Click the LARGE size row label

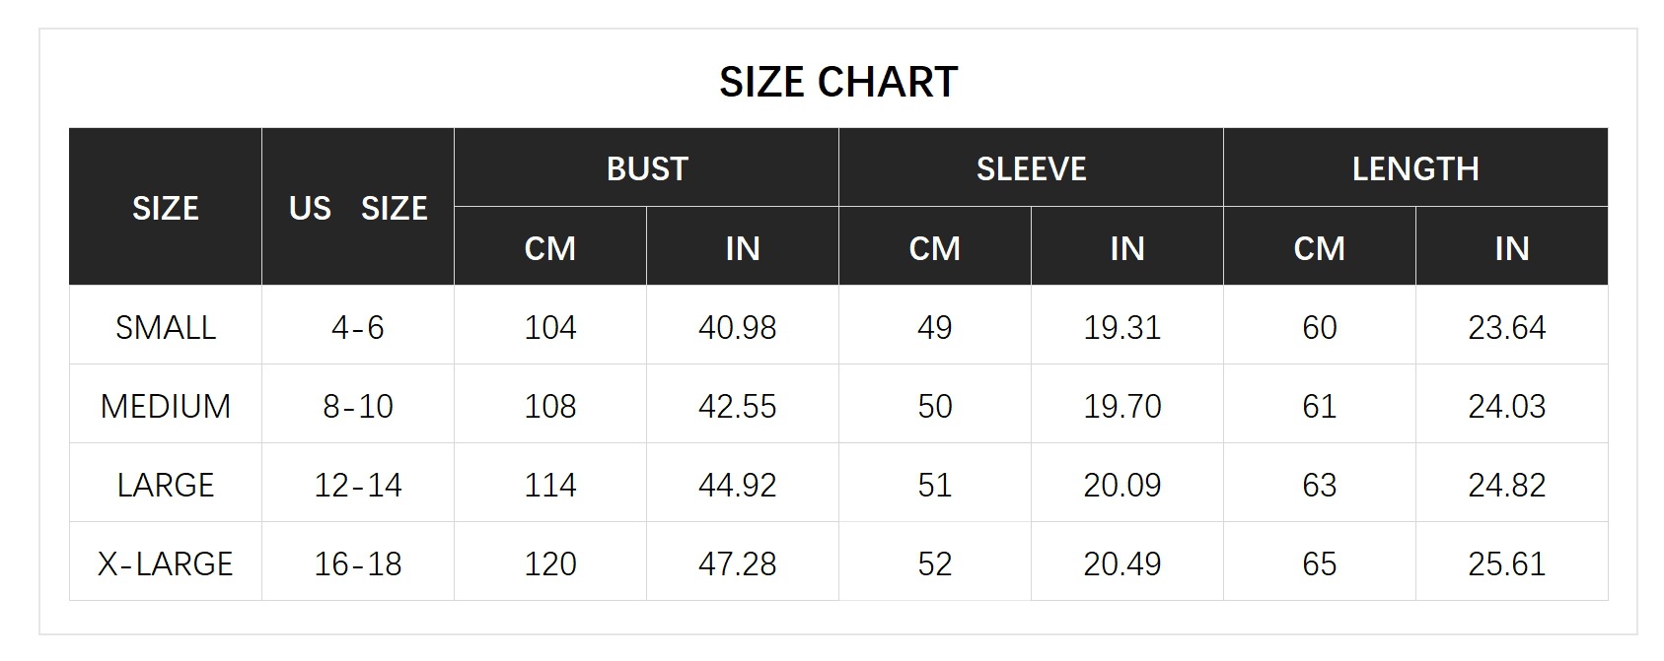(x=166, y=485)
